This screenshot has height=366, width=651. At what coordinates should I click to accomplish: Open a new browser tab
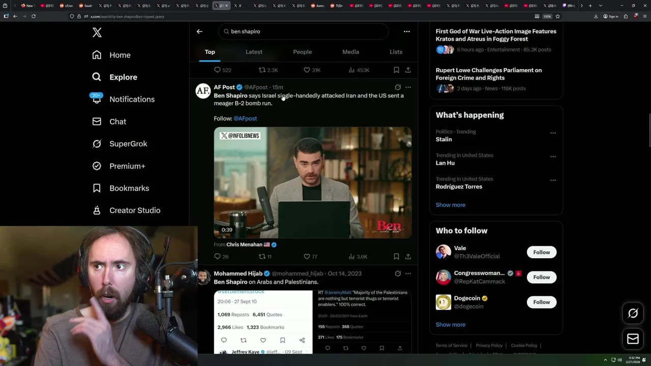pyautogui.click(x=590, y=6)
